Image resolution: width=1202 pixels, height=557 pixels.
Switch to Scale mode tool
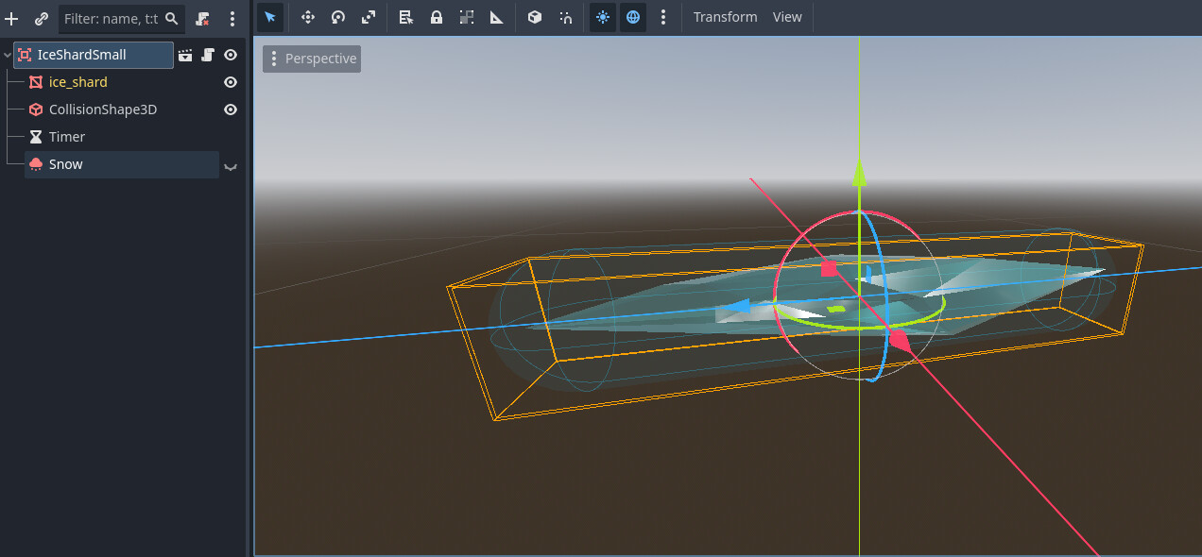pyautogui.click(x=368, y=17)
